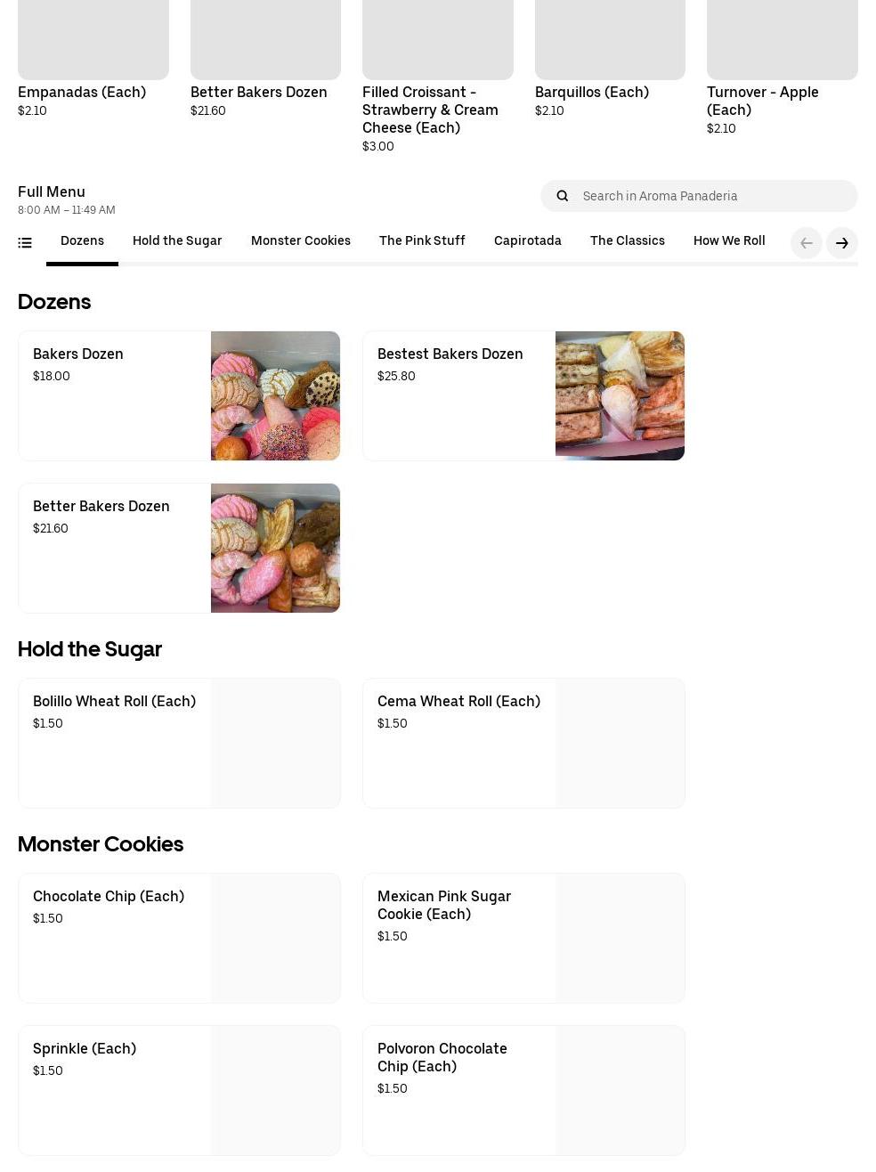Search in Aroma Panaderia field

(x=699, y=196)
